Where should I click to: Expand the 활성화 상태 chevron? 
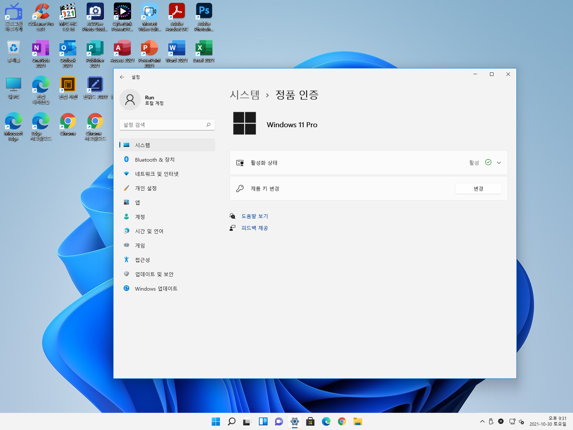[499, 163]
